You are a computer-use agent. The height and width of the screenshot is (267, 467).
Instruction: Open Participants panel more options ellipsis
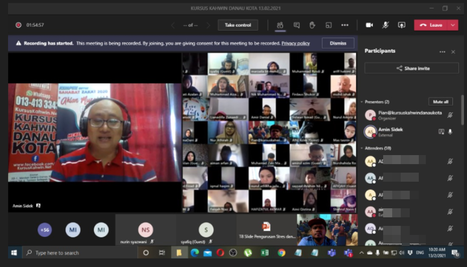click(x=442, y=52)
